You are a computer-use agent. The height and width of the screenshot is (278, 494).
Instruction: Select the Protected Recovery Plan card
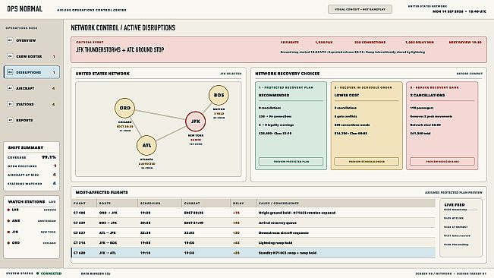(291, 126)
